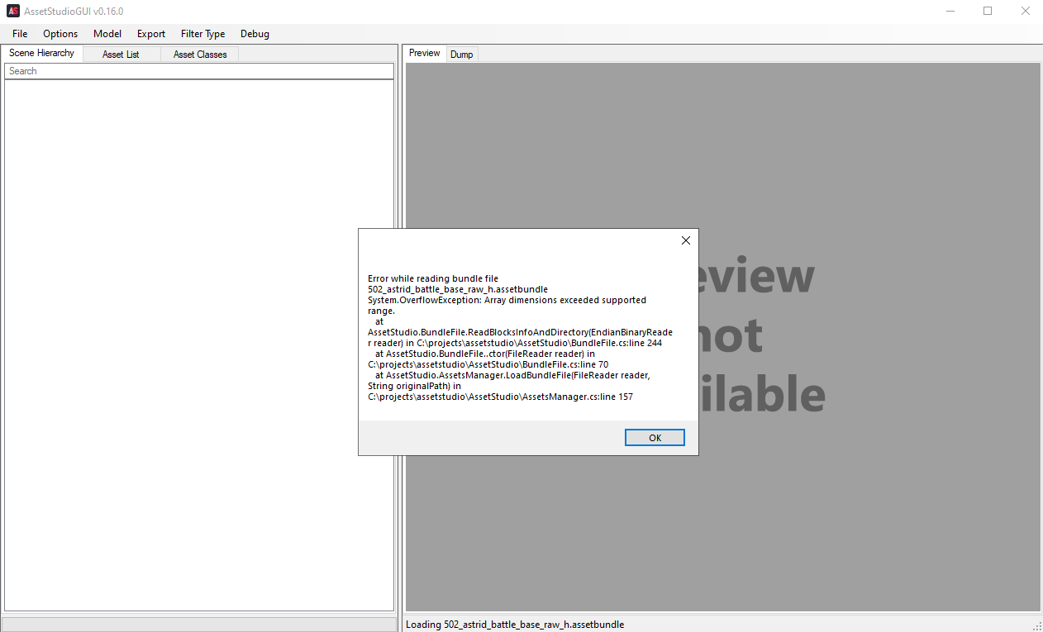The width and height of the screenshot is (1043, 632).
Task: Select the Scene Hierarchy tab
Action: (41, 53)
